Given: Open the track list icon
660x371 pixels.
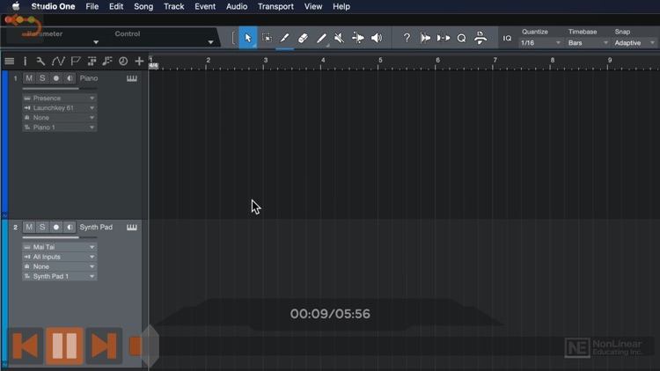Looking at the screenshot, I should [10, 61].
